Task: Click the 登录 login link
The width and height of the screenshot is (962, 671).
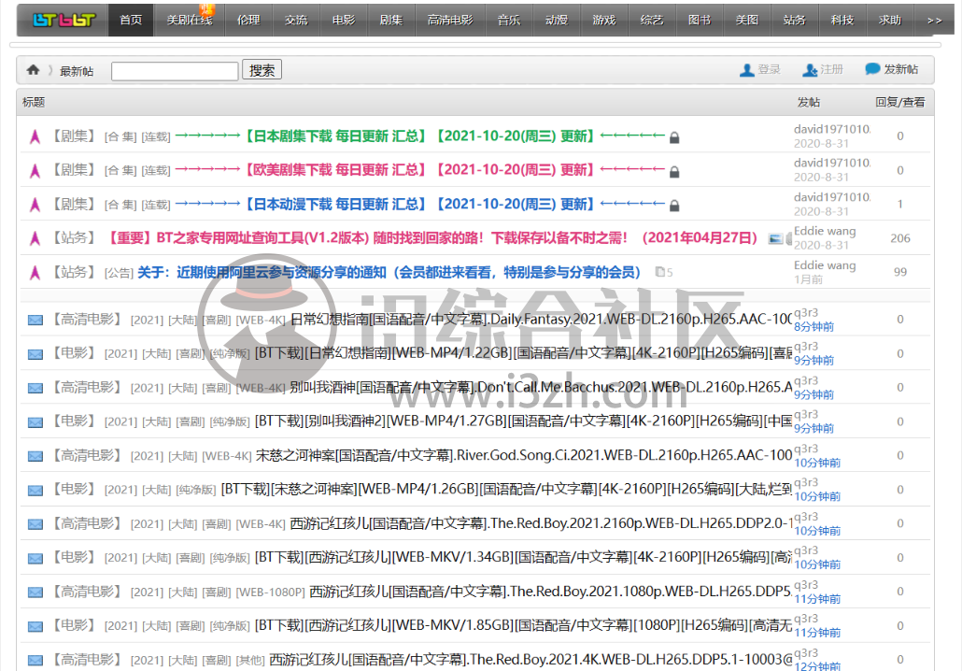Action: pyautogui.click(x=770, y=69)
